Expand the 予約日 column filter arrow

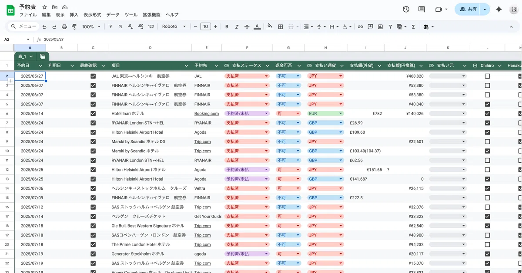coord(41,66)
